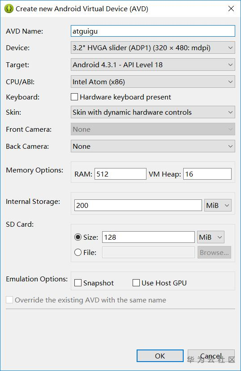Open the Skin dropdown
Image resolution: width=241 pixels, height=371 pixels.
(153, 112)
